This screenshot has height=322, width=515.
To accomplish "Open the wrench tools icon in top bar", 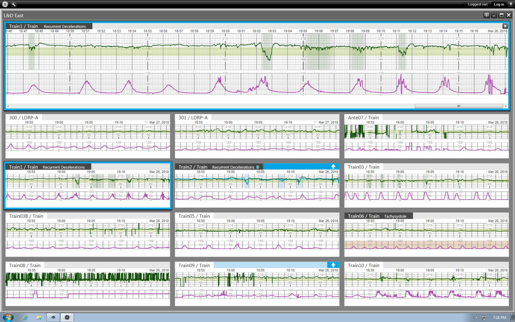I will pyautogui.click(x=13, y=4).
